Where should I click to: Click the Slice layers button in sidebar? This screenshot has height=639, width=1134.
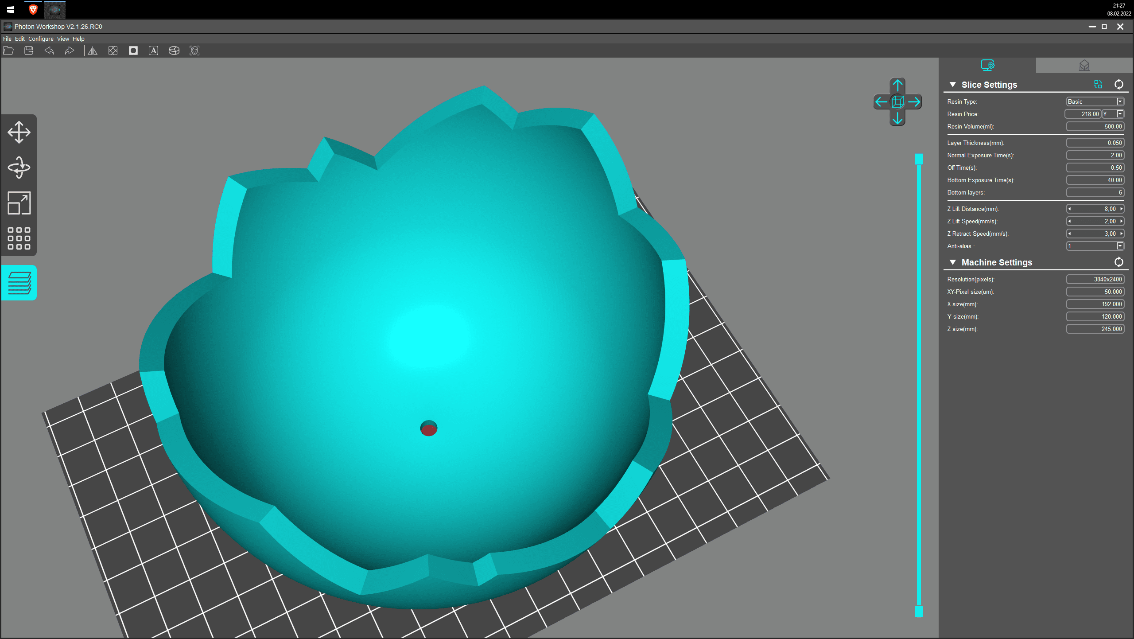[x=19, y=283]
